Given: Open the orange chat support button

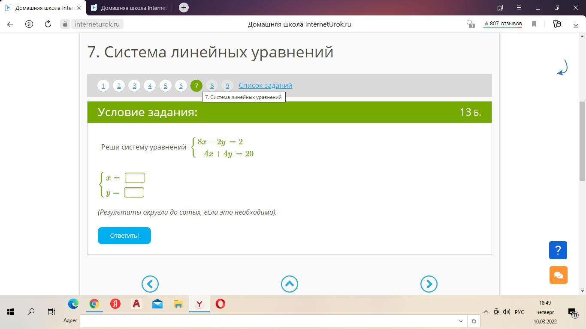Looking at the screenshot, I should coord(558,275).
